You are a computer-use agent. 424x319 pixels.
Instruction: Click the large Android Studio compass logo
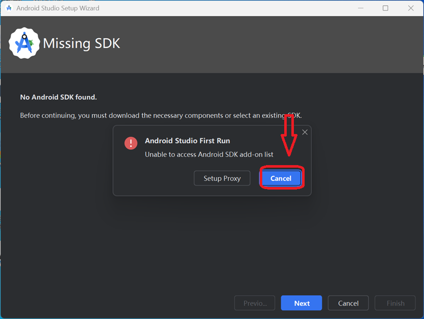24,43
